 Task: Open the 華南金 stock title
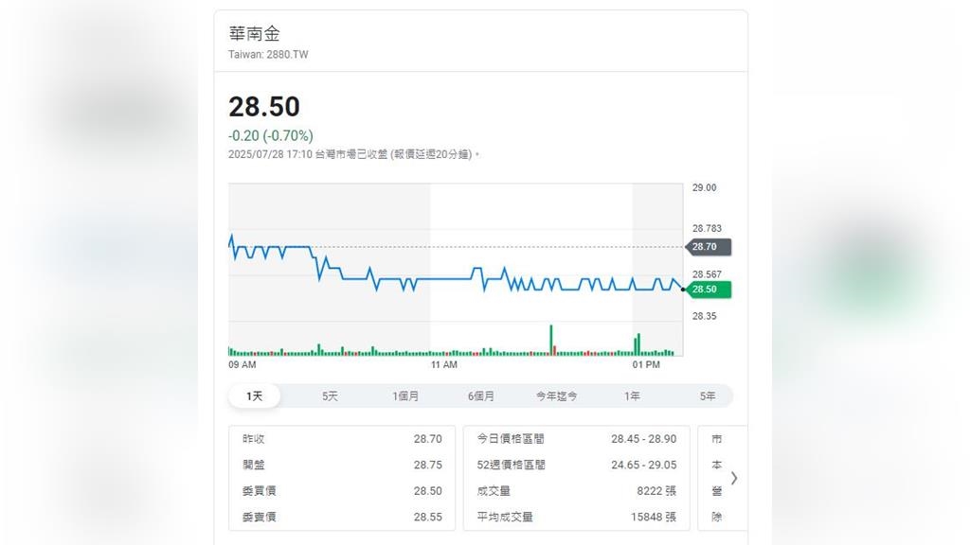coord(254,34)
